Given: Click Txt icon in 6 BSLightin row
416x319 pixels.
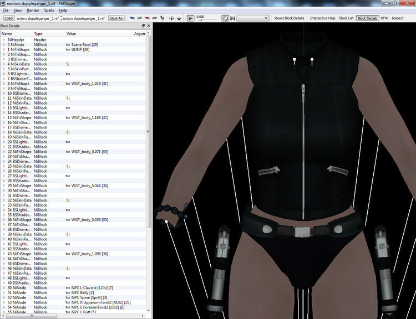Looking at the screenshot, I should (x=68, y=74).
